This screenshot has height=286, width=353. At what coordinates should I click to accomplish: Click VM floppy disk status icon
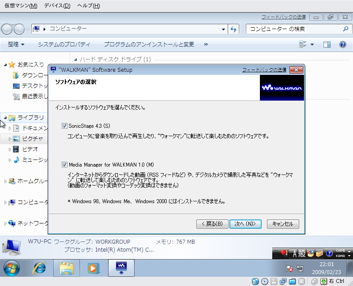coord(274,281)
